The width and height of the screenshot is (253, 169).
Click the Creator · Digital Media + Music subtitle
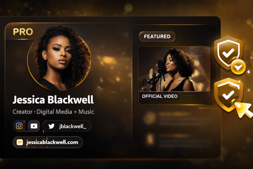coord(53,112)
